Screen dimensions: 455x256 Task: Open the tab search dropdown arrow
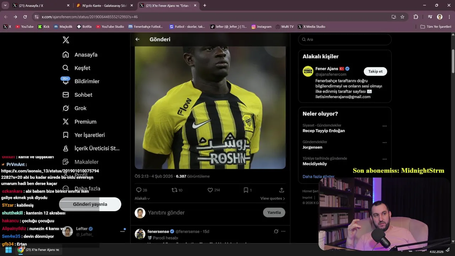(5, 5)
